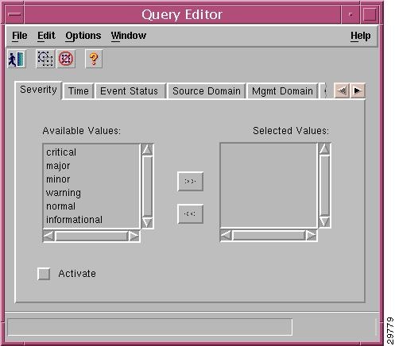The height and width of the screenshot is (346, 395).
Task: Click the red deselect-all toolbar icon
Action: pyautogui.click(x=66, y=59)
